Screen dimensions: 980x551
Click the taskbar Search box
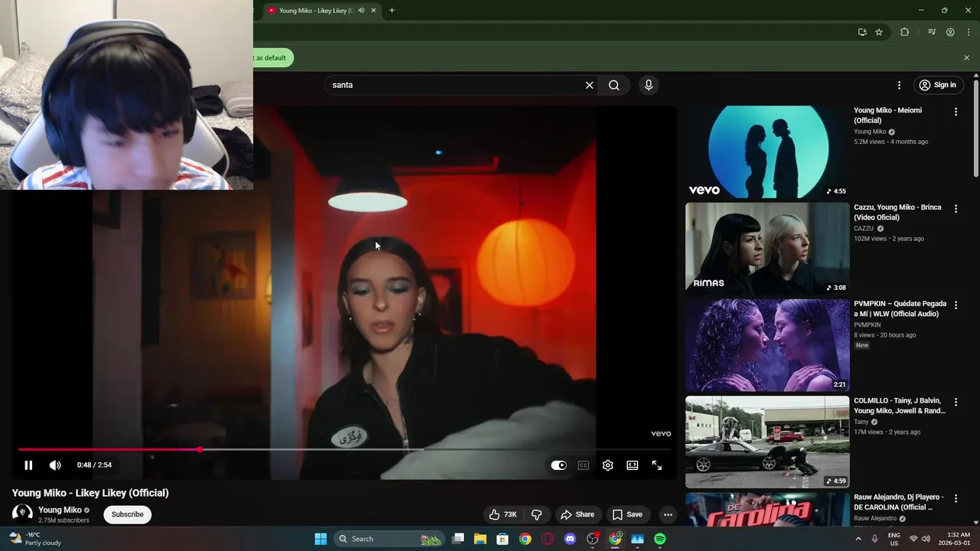(389, 539)
